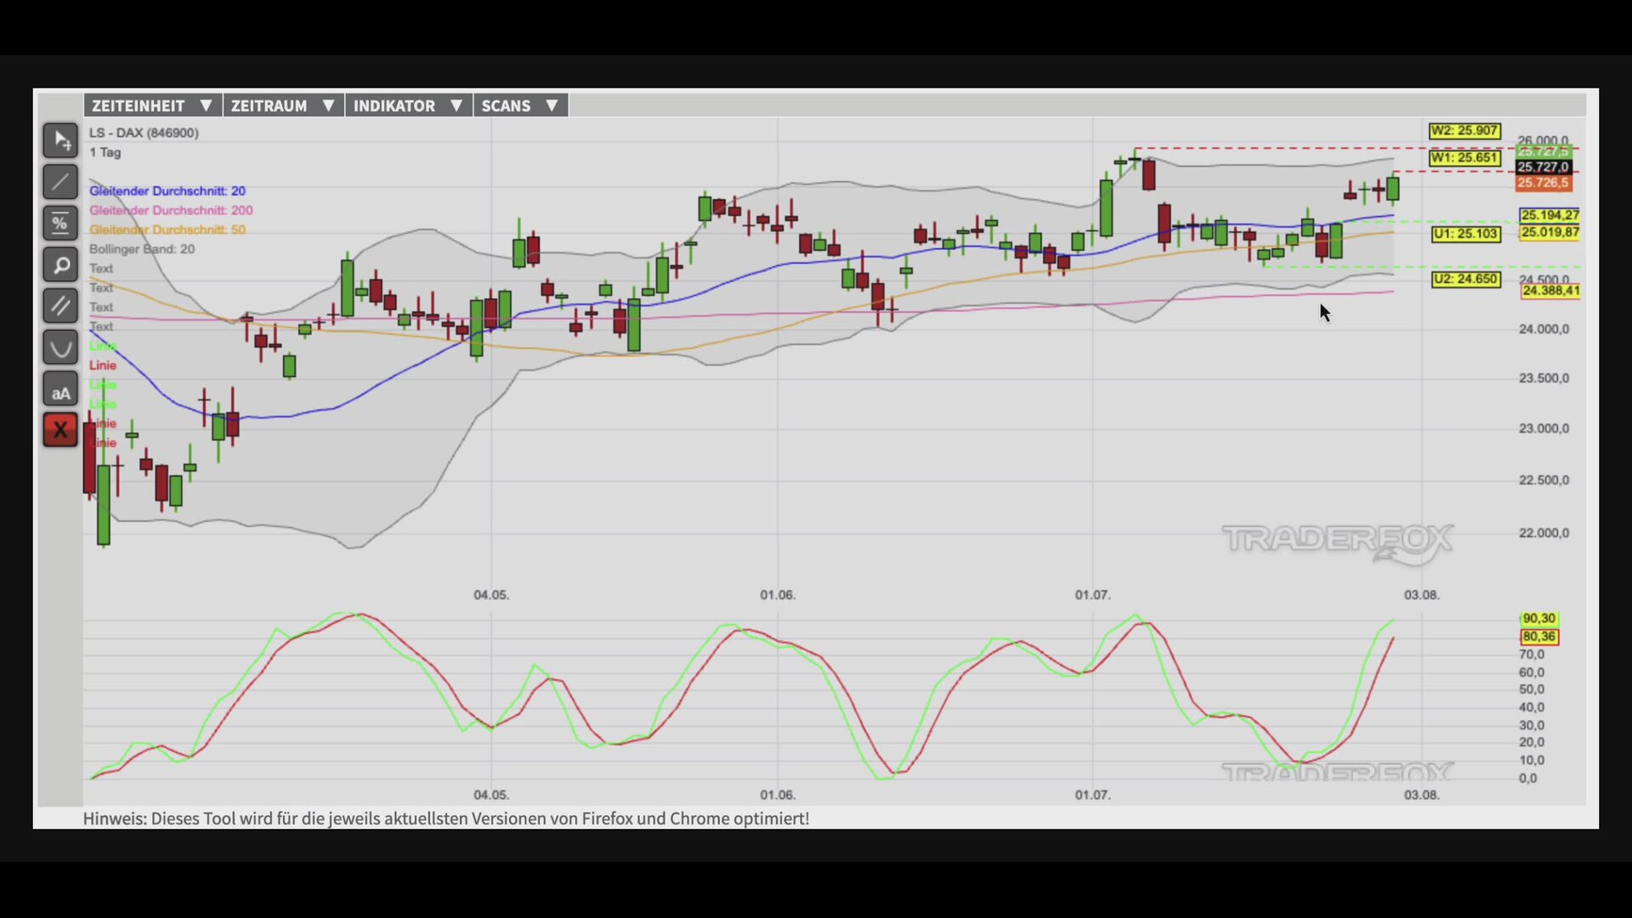
Task: Select the aA text annotation tool
Action: click(x=60, y=389)
